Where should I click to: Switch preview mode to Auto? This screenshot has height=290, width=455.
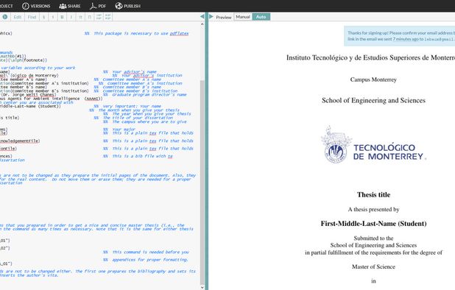click(x=261, y=17)
